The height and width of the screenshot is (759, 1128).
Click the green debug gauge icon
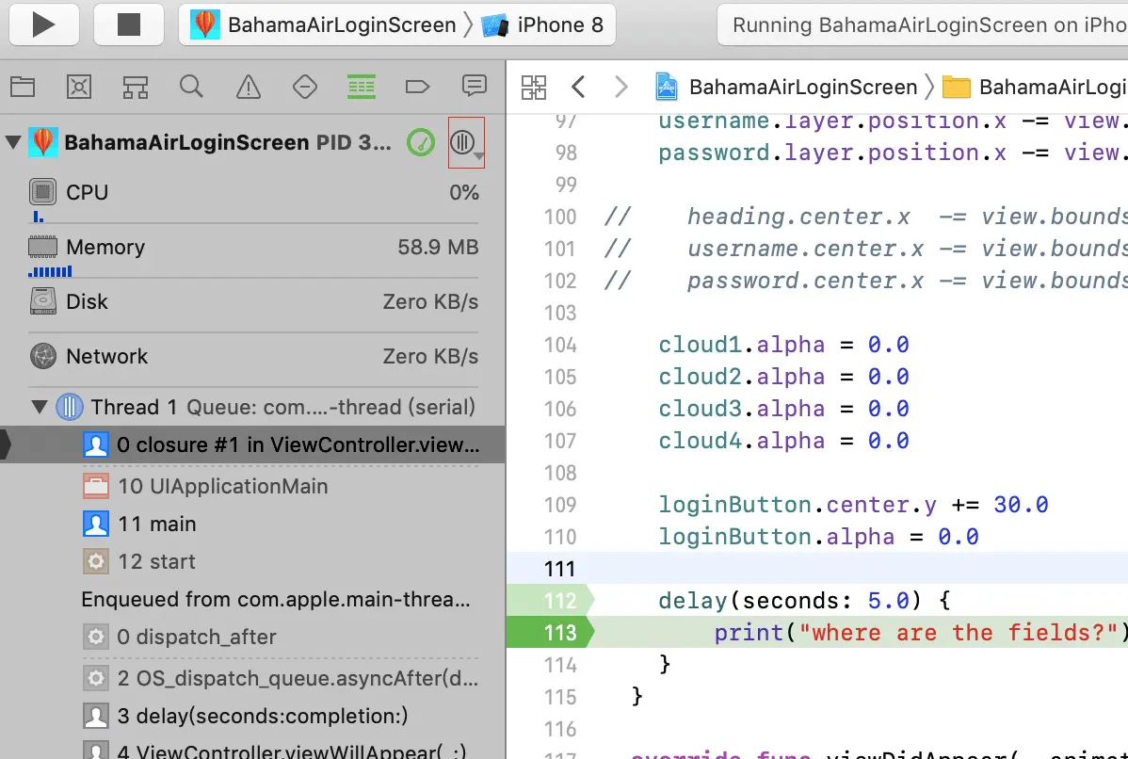[x=421, y=142]
